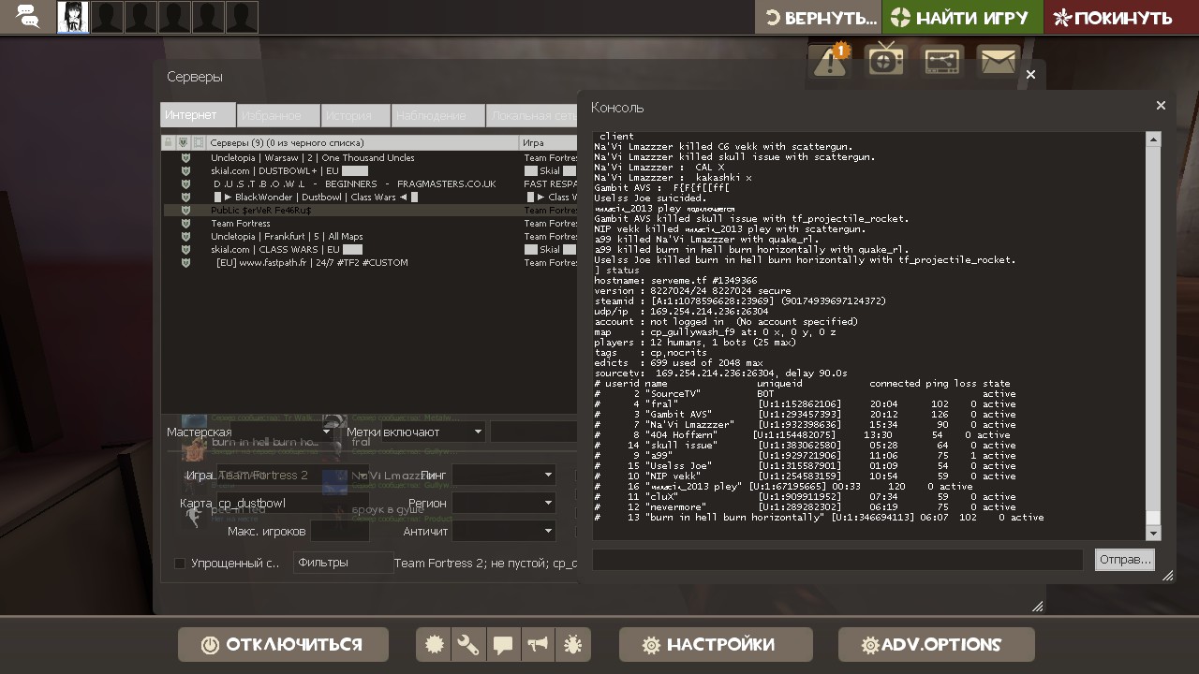Select Uncletopia | Warsaw | 2 server row

[x=369, y=158]
